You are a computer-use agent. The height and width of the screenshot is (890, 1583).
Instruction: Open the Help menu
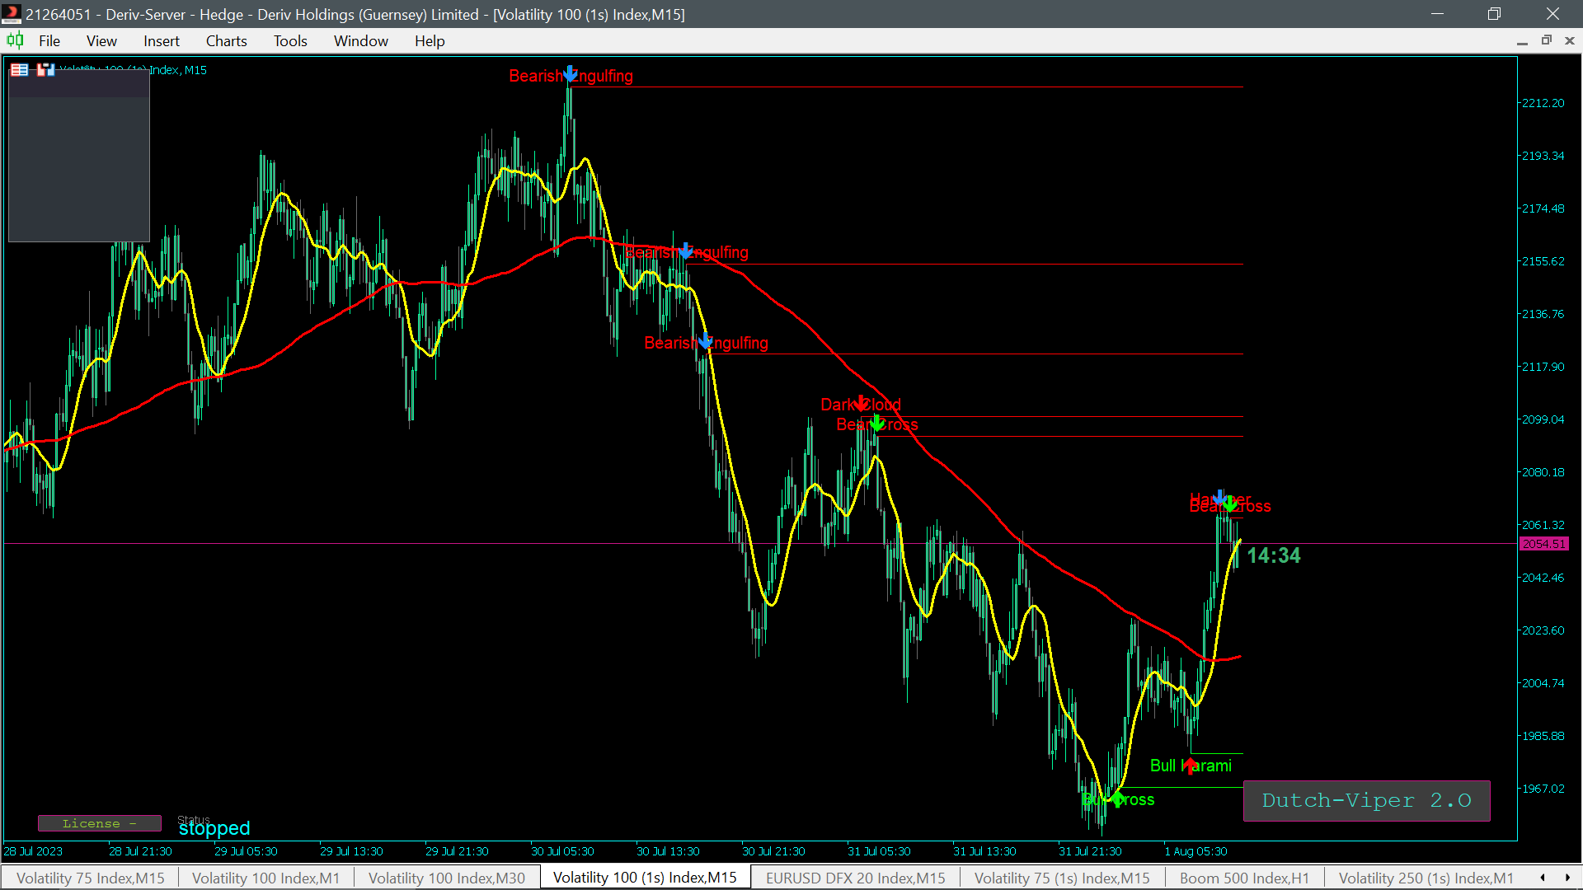point(430,40)
